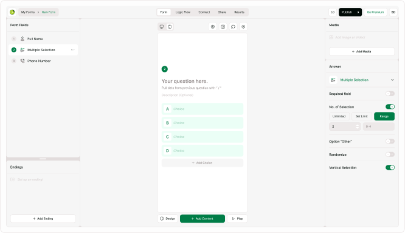Turn on the Randomize switch
Image resolution: width=405 pixels, height=233 pixels.
point(390,155)
